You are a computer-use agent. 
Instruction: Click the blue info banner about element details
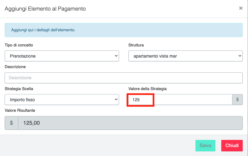click(123, 30)
